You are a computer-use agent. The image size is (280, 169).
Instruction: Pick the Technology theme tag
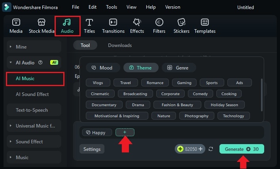click(234, 116)
